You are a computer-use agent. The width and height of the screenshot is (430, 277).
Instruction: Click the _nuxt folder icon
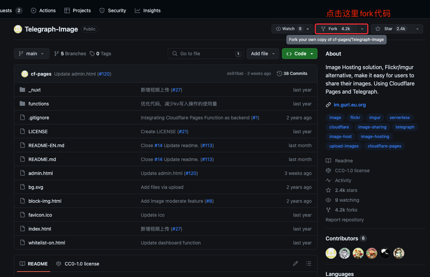tap(22, 90)
